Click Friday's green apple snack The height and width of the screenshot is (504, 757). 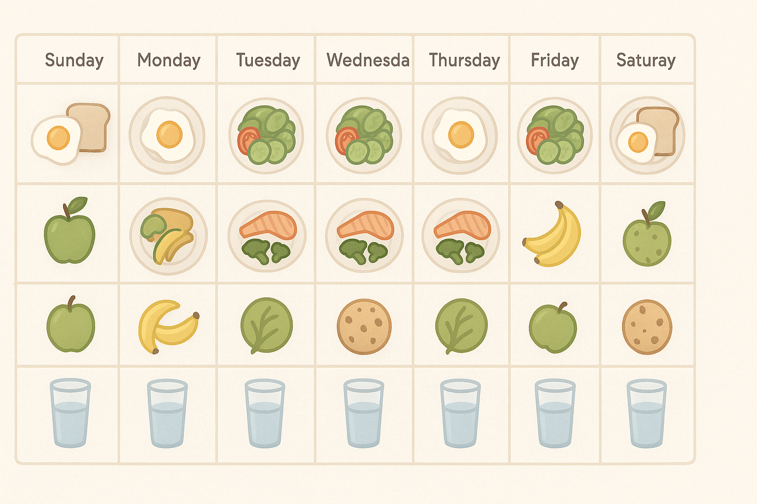click(x=553, y=327)
